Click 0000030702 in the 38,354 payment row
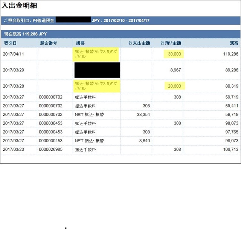 click(x=50, y=114)
